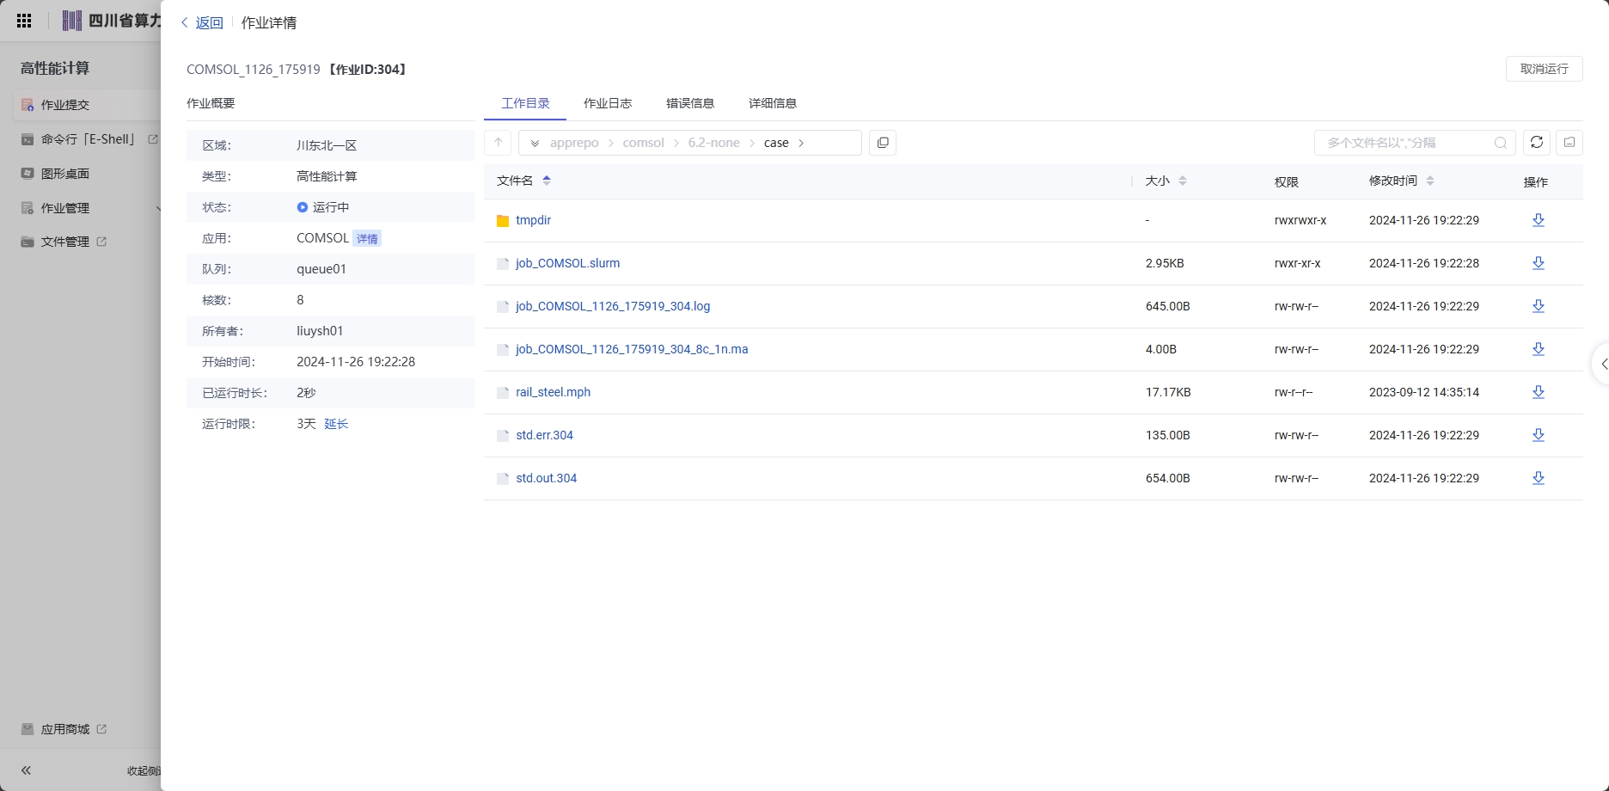Click the tmpdir folder icon

tap(503, 221)
